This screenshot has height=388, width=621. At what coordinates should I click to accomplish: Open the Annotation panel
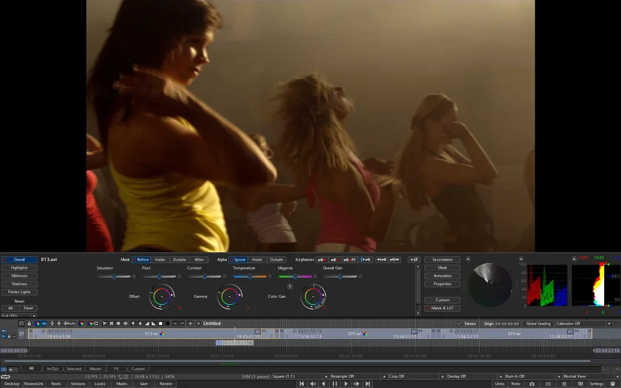click(442, 276)
